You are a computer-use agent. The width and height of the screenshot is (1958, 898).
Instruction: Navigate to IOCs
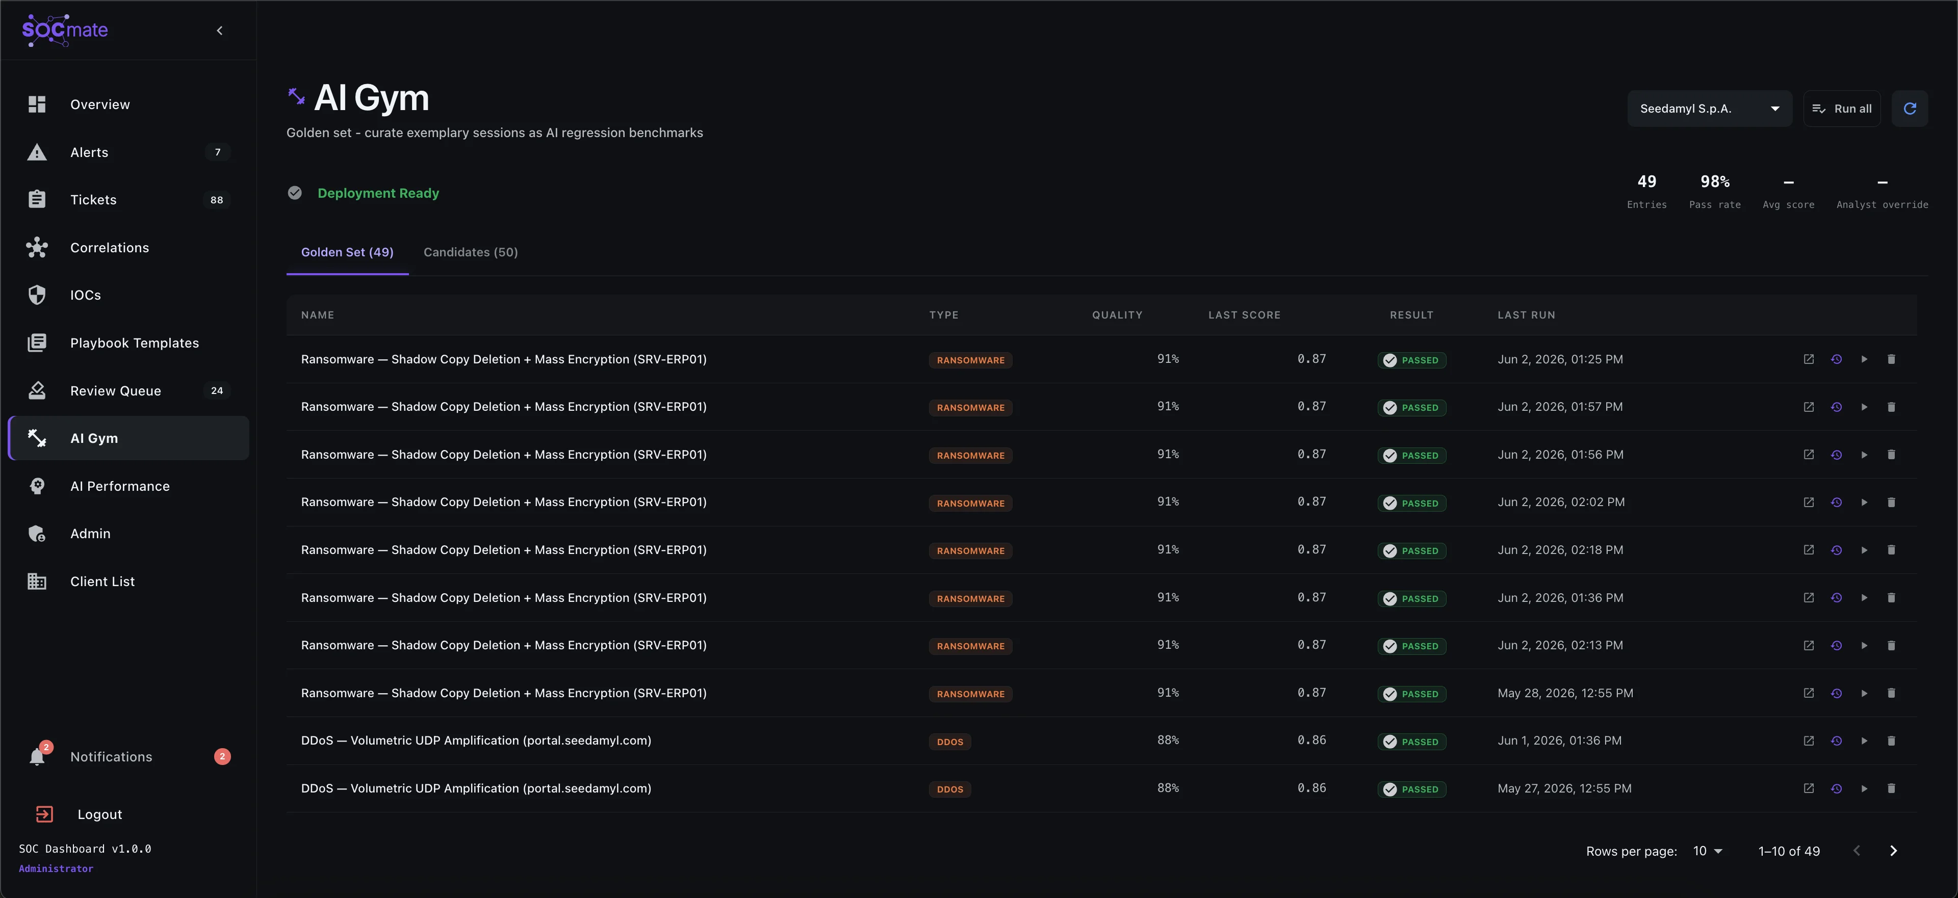(128, 295)
